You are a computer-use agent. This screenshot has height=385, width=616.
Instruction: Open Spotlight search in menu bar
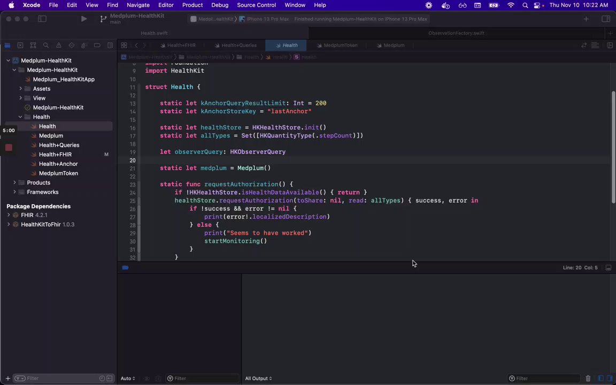[x=525, y=5]
